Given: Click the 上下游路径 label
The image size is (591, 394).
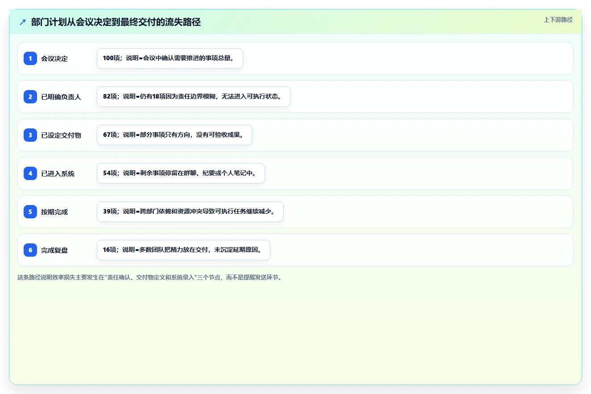Looking at the screenshot, I should click(558, 20).
